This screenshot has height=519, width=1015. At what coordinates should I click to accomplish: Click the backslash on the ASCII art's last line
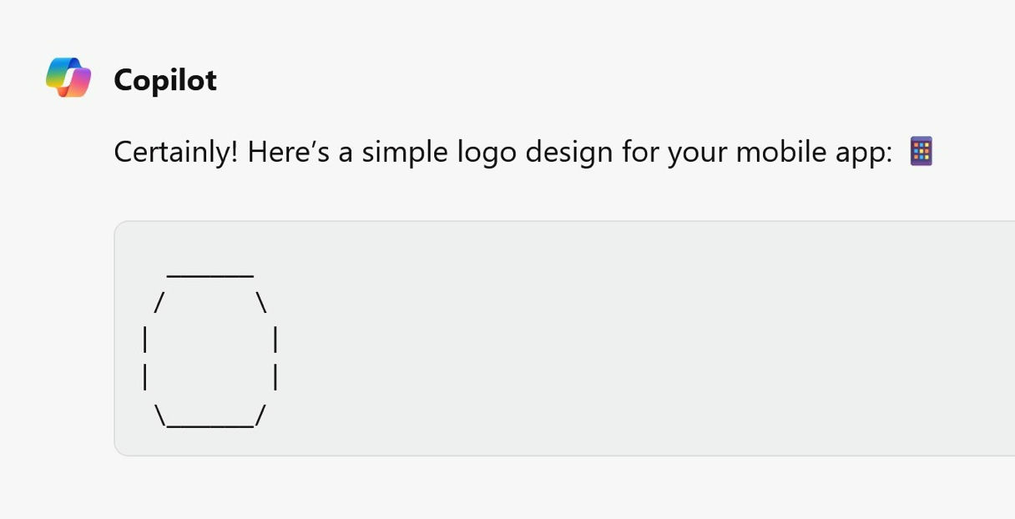[x=159, y=415]
